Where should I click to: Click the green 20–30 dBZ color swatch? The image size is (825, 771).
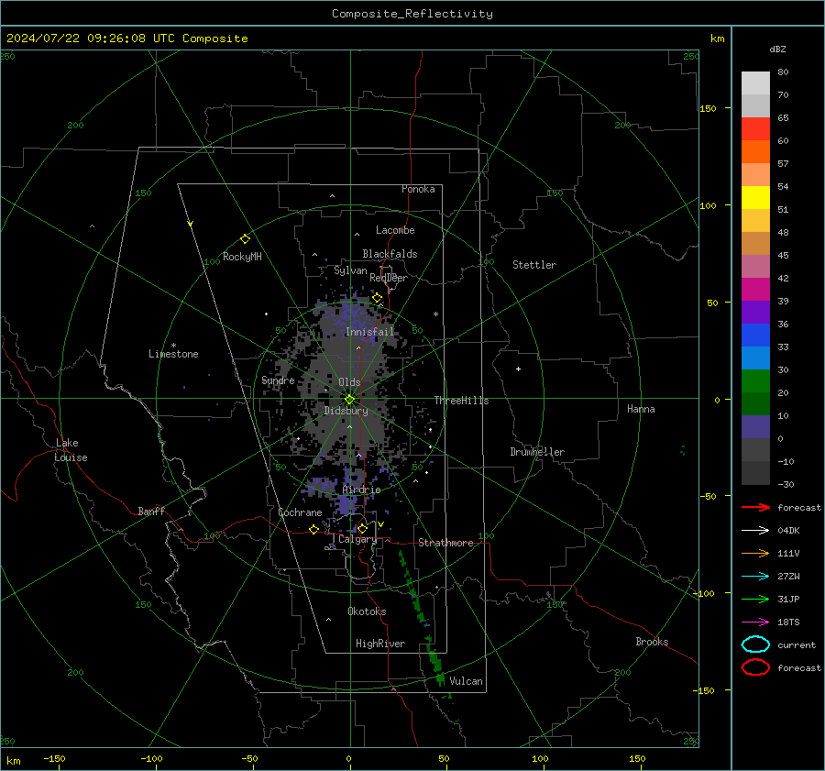[755, 380]
